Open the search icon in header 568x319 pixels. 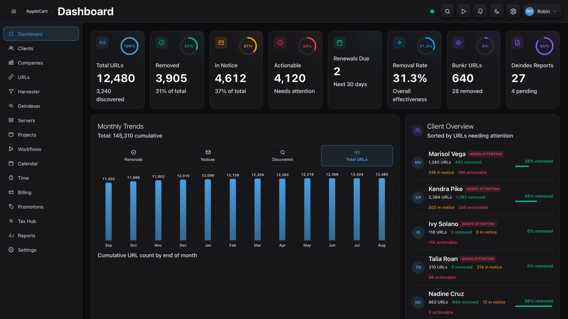coord(447,11)
